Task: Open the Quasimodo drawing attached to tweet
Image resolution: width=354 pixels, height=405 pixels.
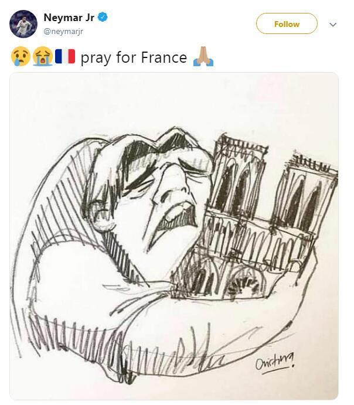Action: 174,236
